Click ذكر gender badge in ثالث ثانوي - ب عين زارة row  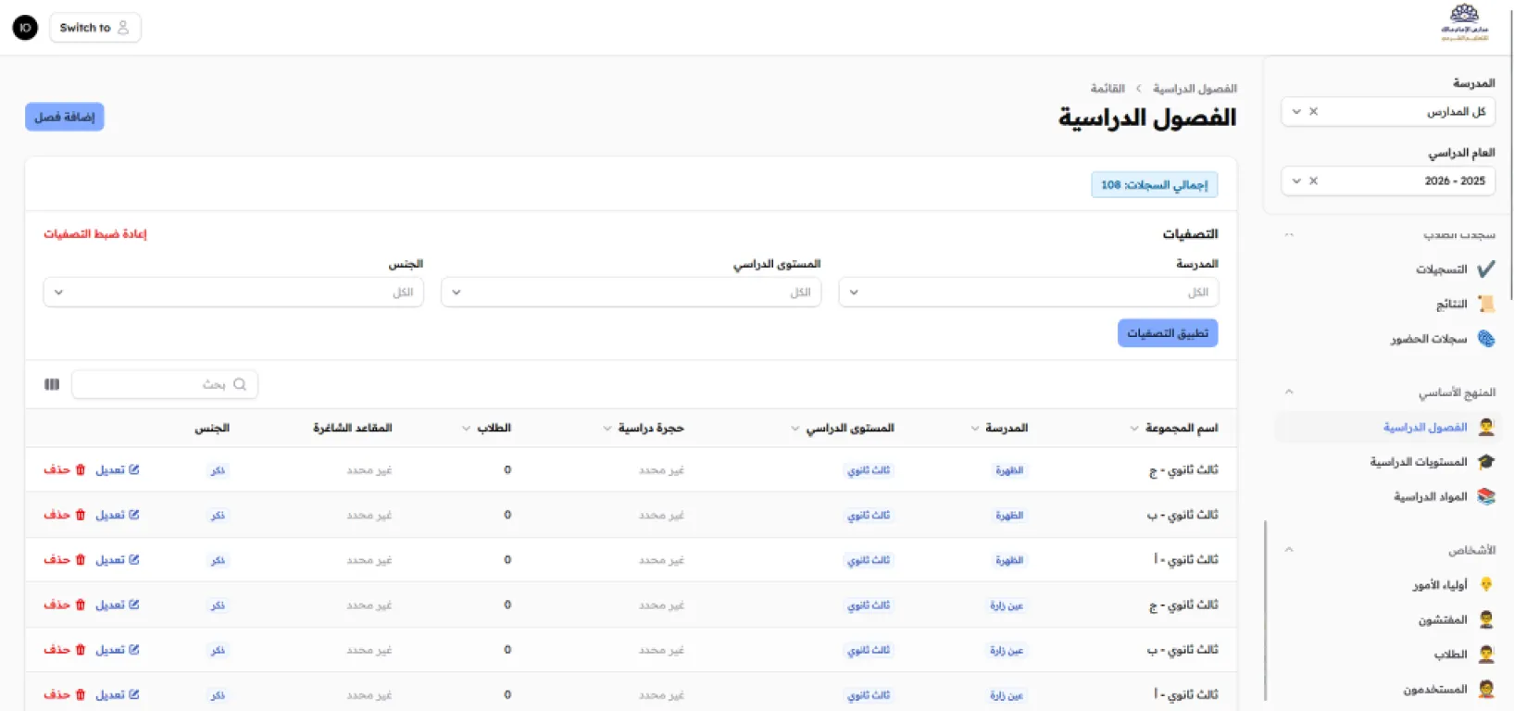218,651
